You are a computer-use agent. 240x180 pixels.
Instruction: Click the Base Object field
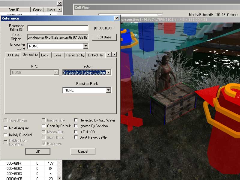(58, 37)
